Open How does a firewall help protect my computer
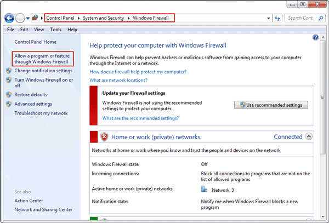 coord(138,72)
